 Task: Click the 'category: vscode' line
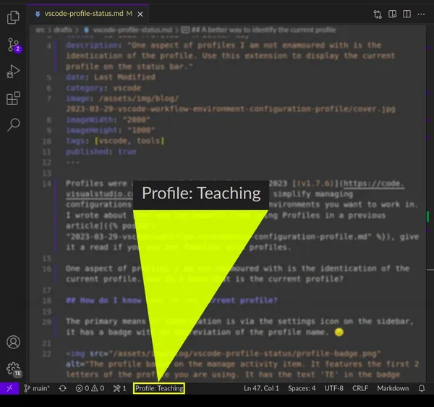pyautogui.click(x=103, y=88)
